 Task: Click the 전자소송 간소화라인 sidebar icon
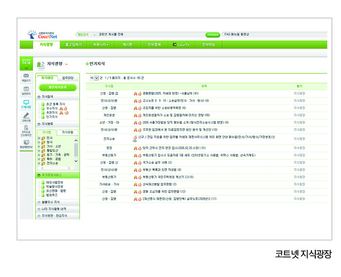click(x=26, y=129)
